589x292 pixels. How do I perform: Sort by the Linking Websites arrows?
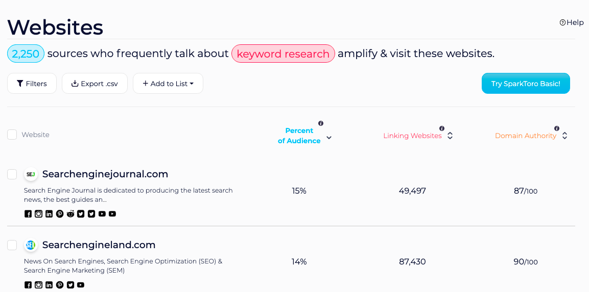pos(450,136)
